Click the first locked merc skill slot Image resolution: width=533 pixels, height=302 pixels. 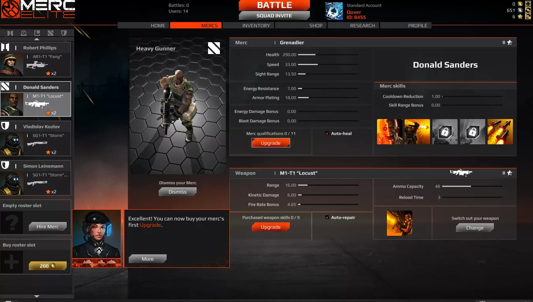(x=445, y=132)
